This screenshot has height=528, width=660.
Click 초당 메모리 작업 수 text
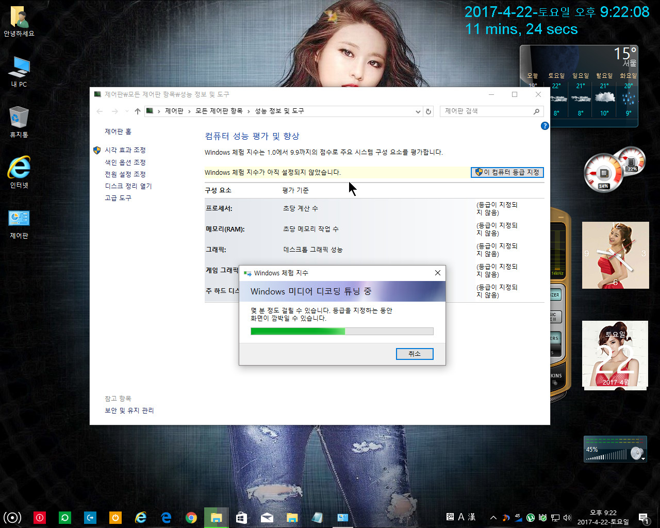[x=311, y=229]
